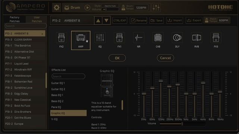Select patch P16-1 The Bendrive
The image size is (239, 134).
pyautogui.click(x=25, y=45)
